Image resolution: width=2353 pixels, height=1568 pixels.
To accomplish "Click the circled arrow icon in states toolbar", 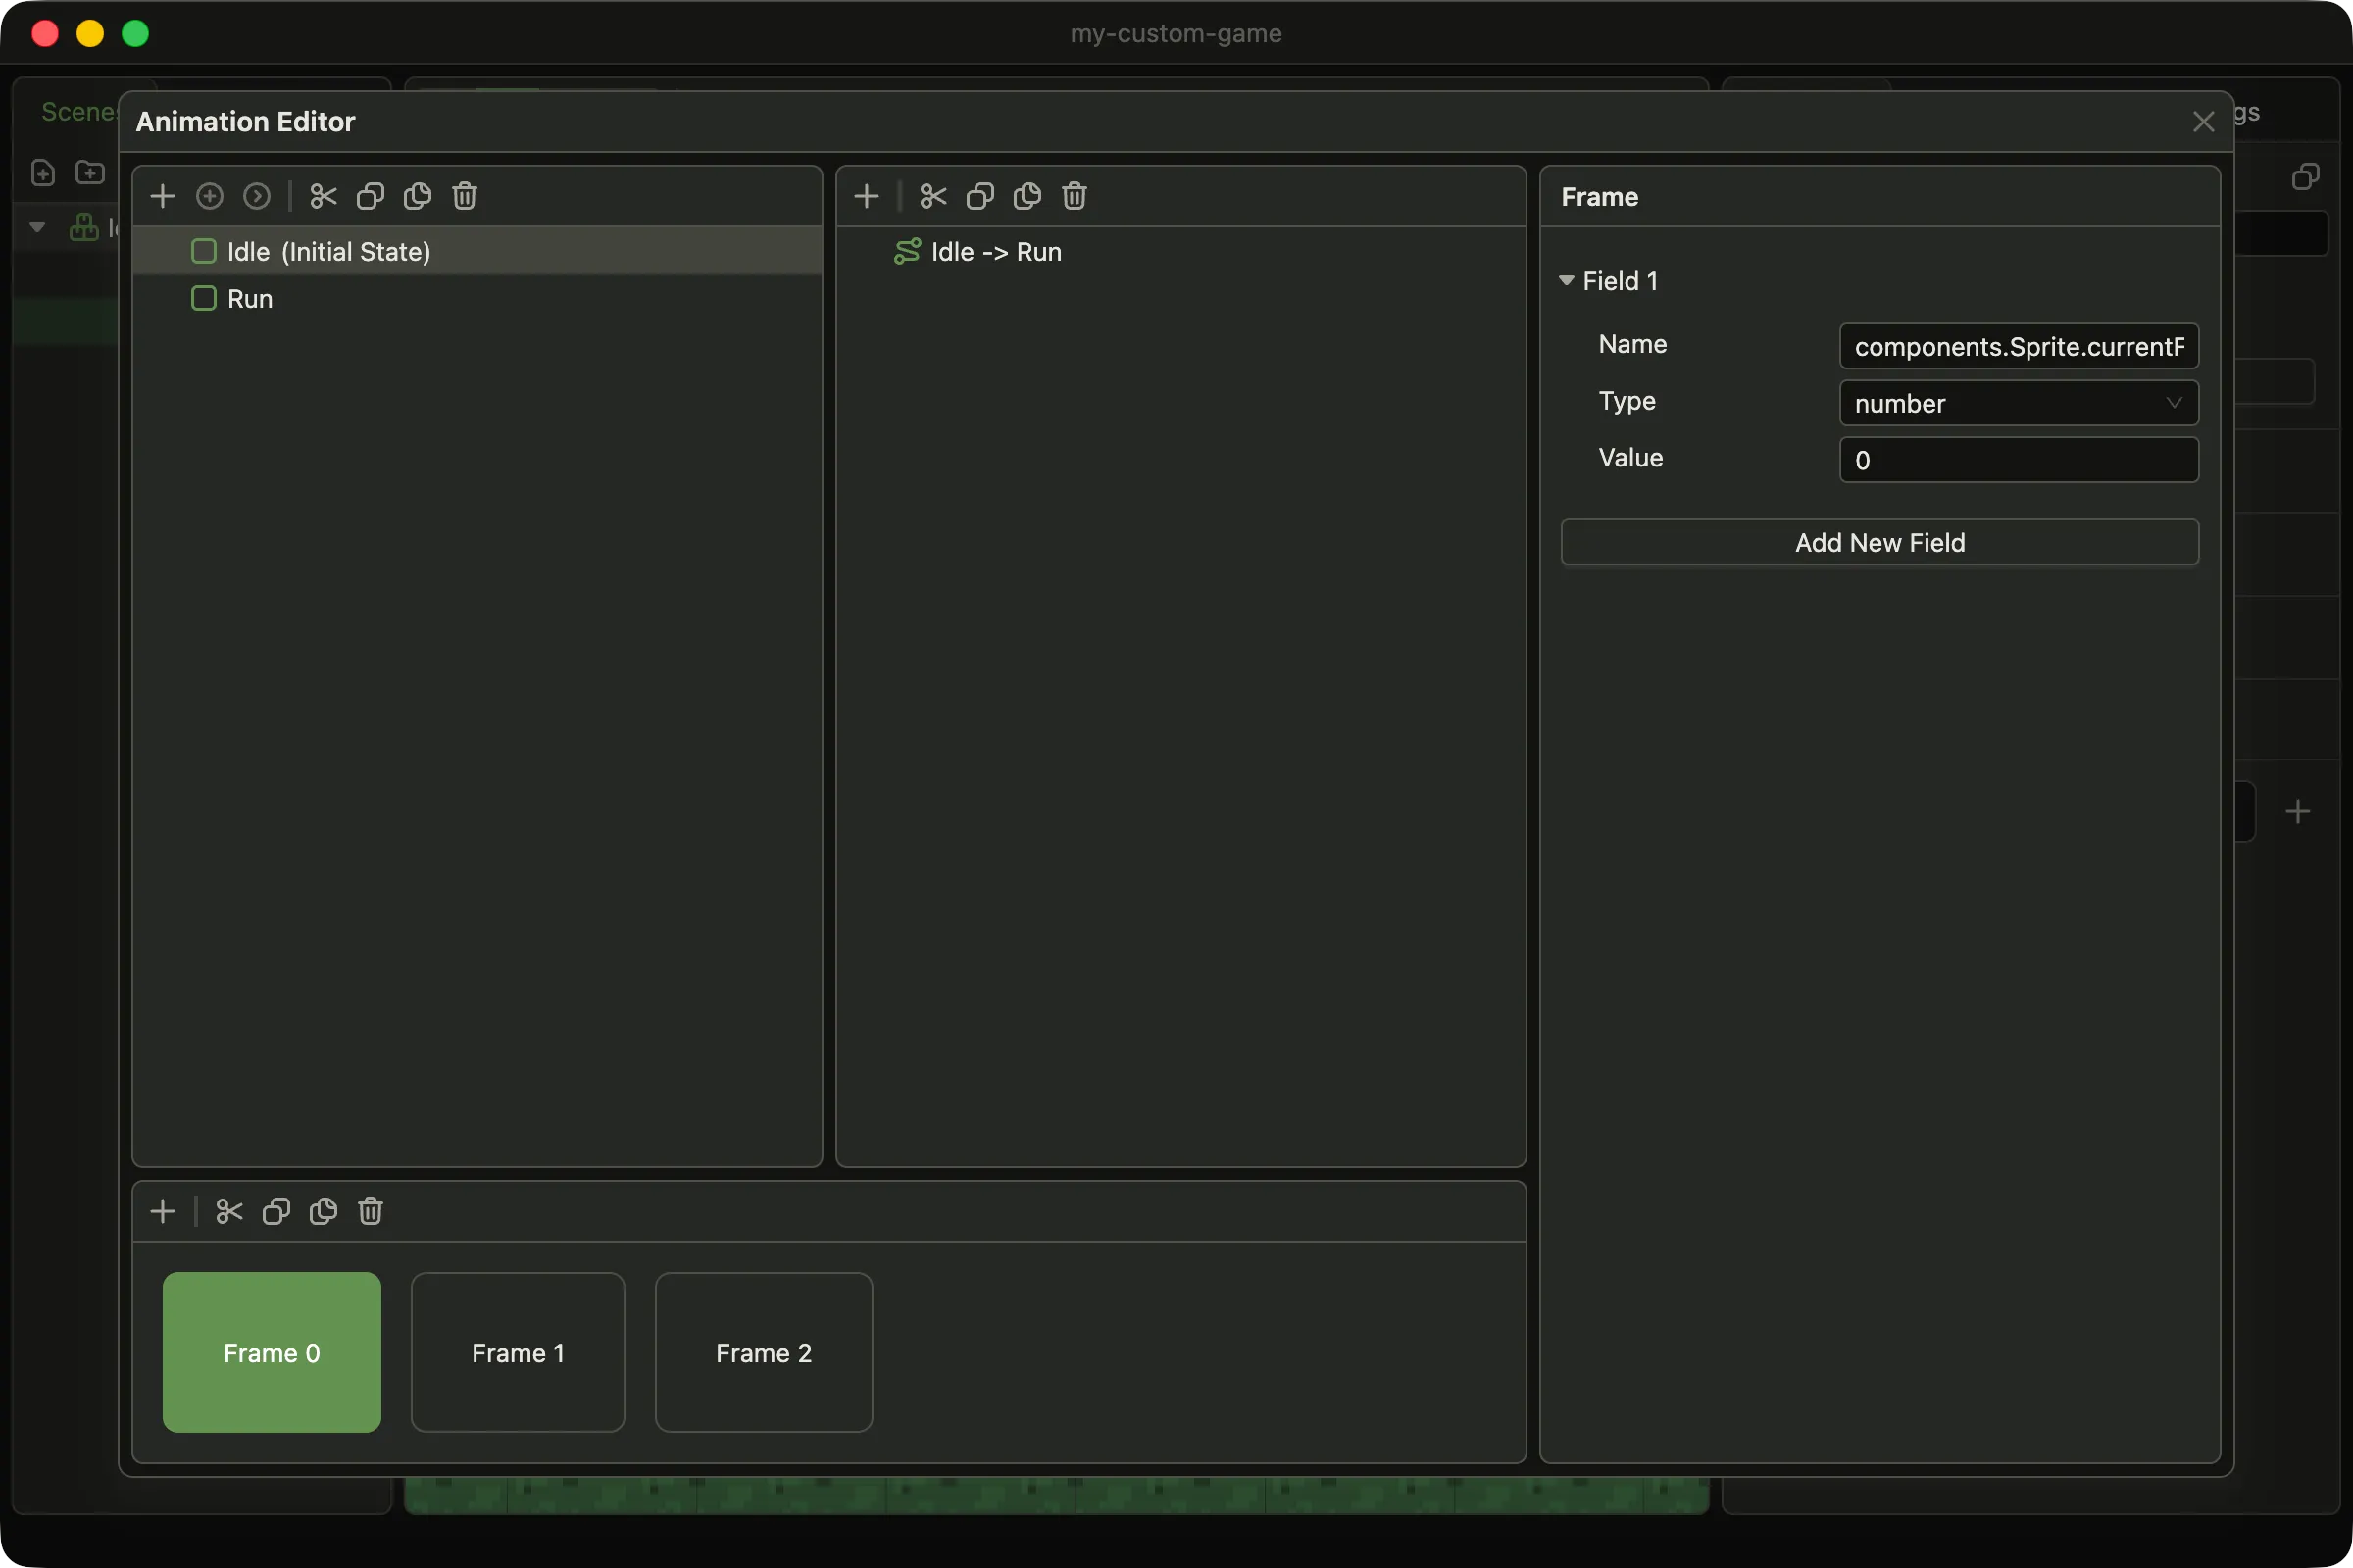I will click(257, 196).
